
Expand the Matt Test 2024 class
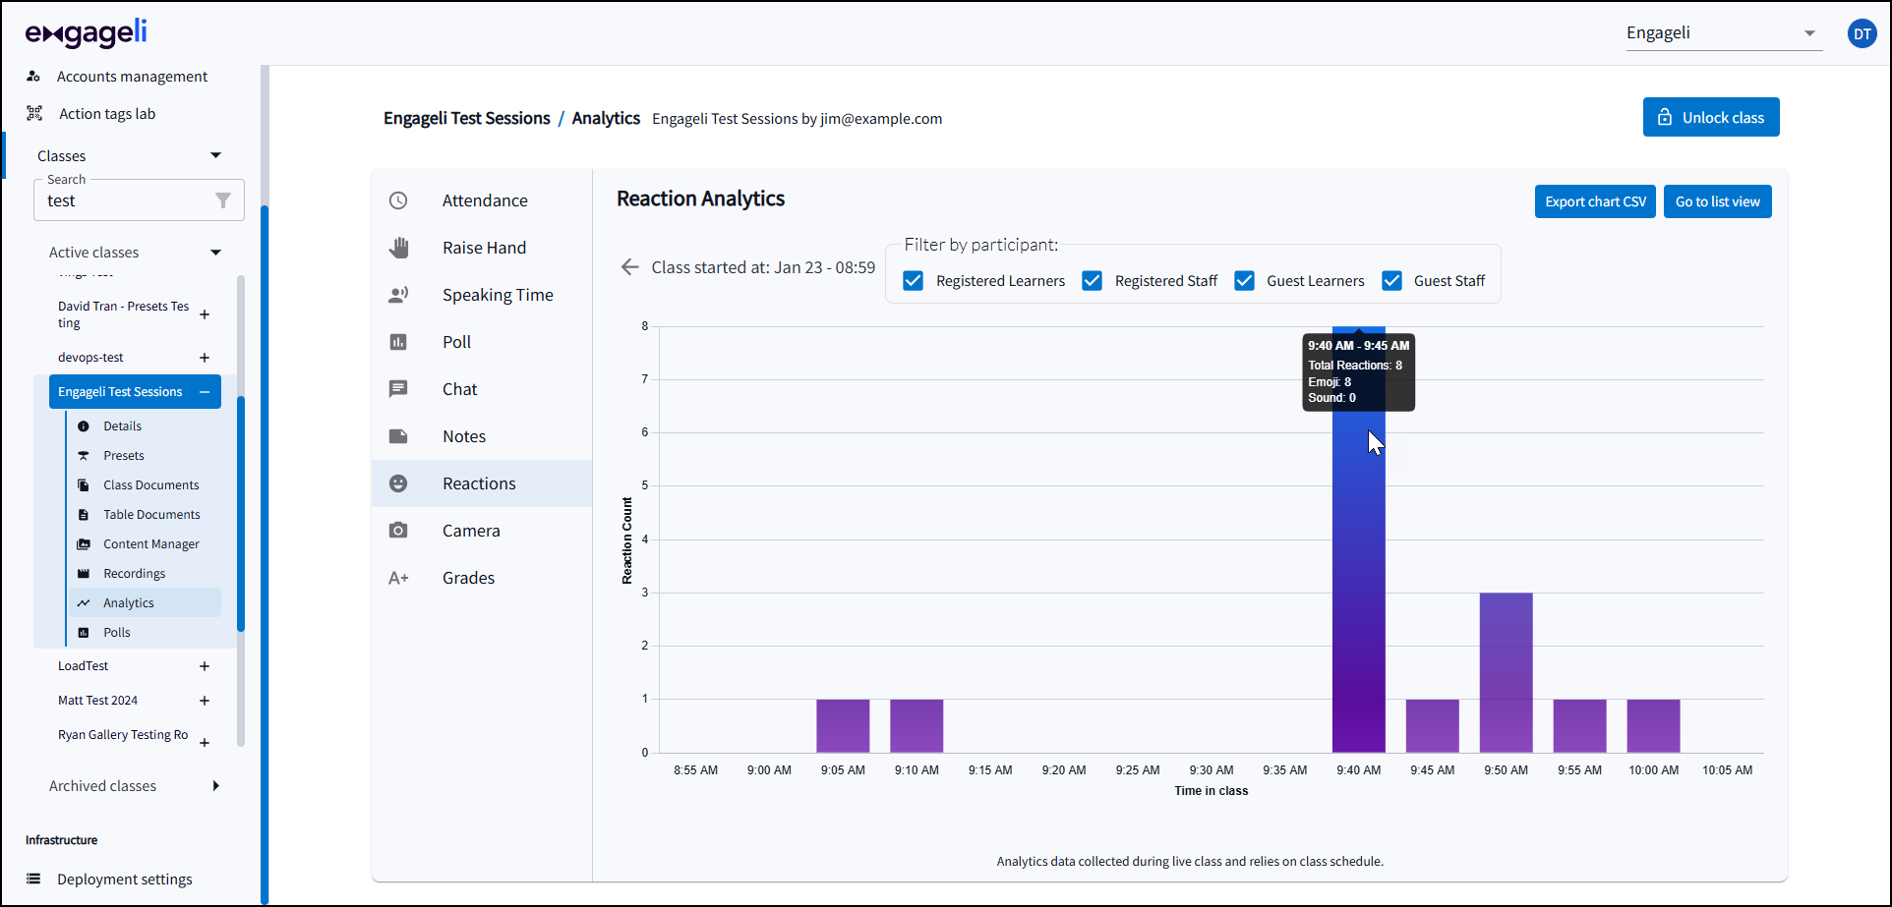(205, 701)
